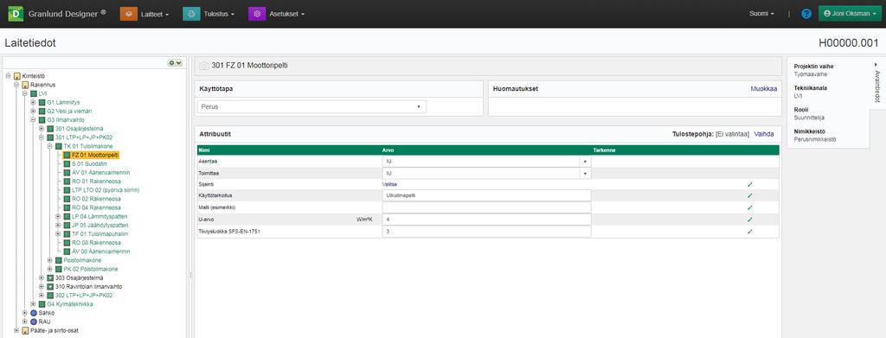Open the Joni Oksman user menu
The image size is (886, 338).
pos(850,14)
